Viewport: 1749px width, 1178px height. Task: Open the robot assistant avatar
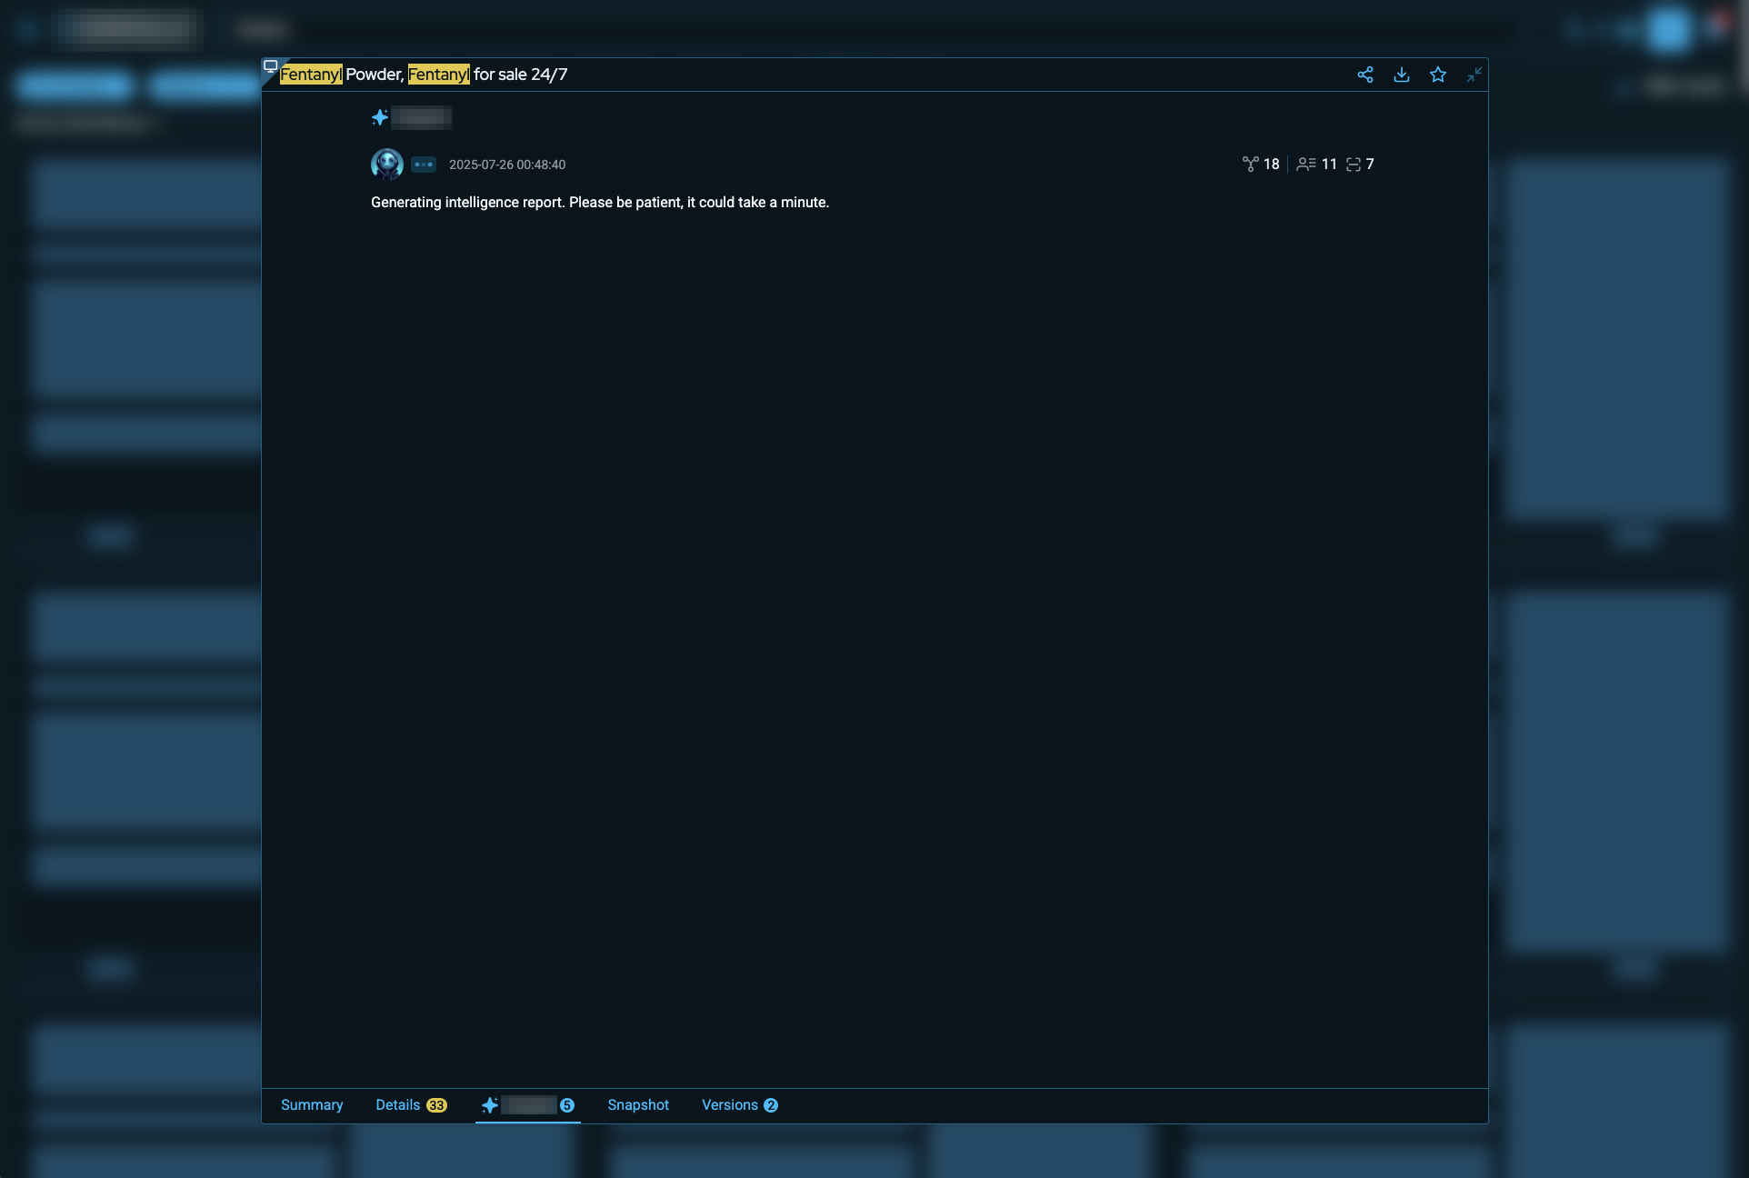(387, 165)
